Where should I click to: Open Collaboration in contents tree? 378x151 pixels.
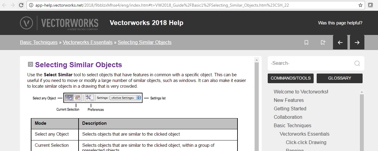288,117
